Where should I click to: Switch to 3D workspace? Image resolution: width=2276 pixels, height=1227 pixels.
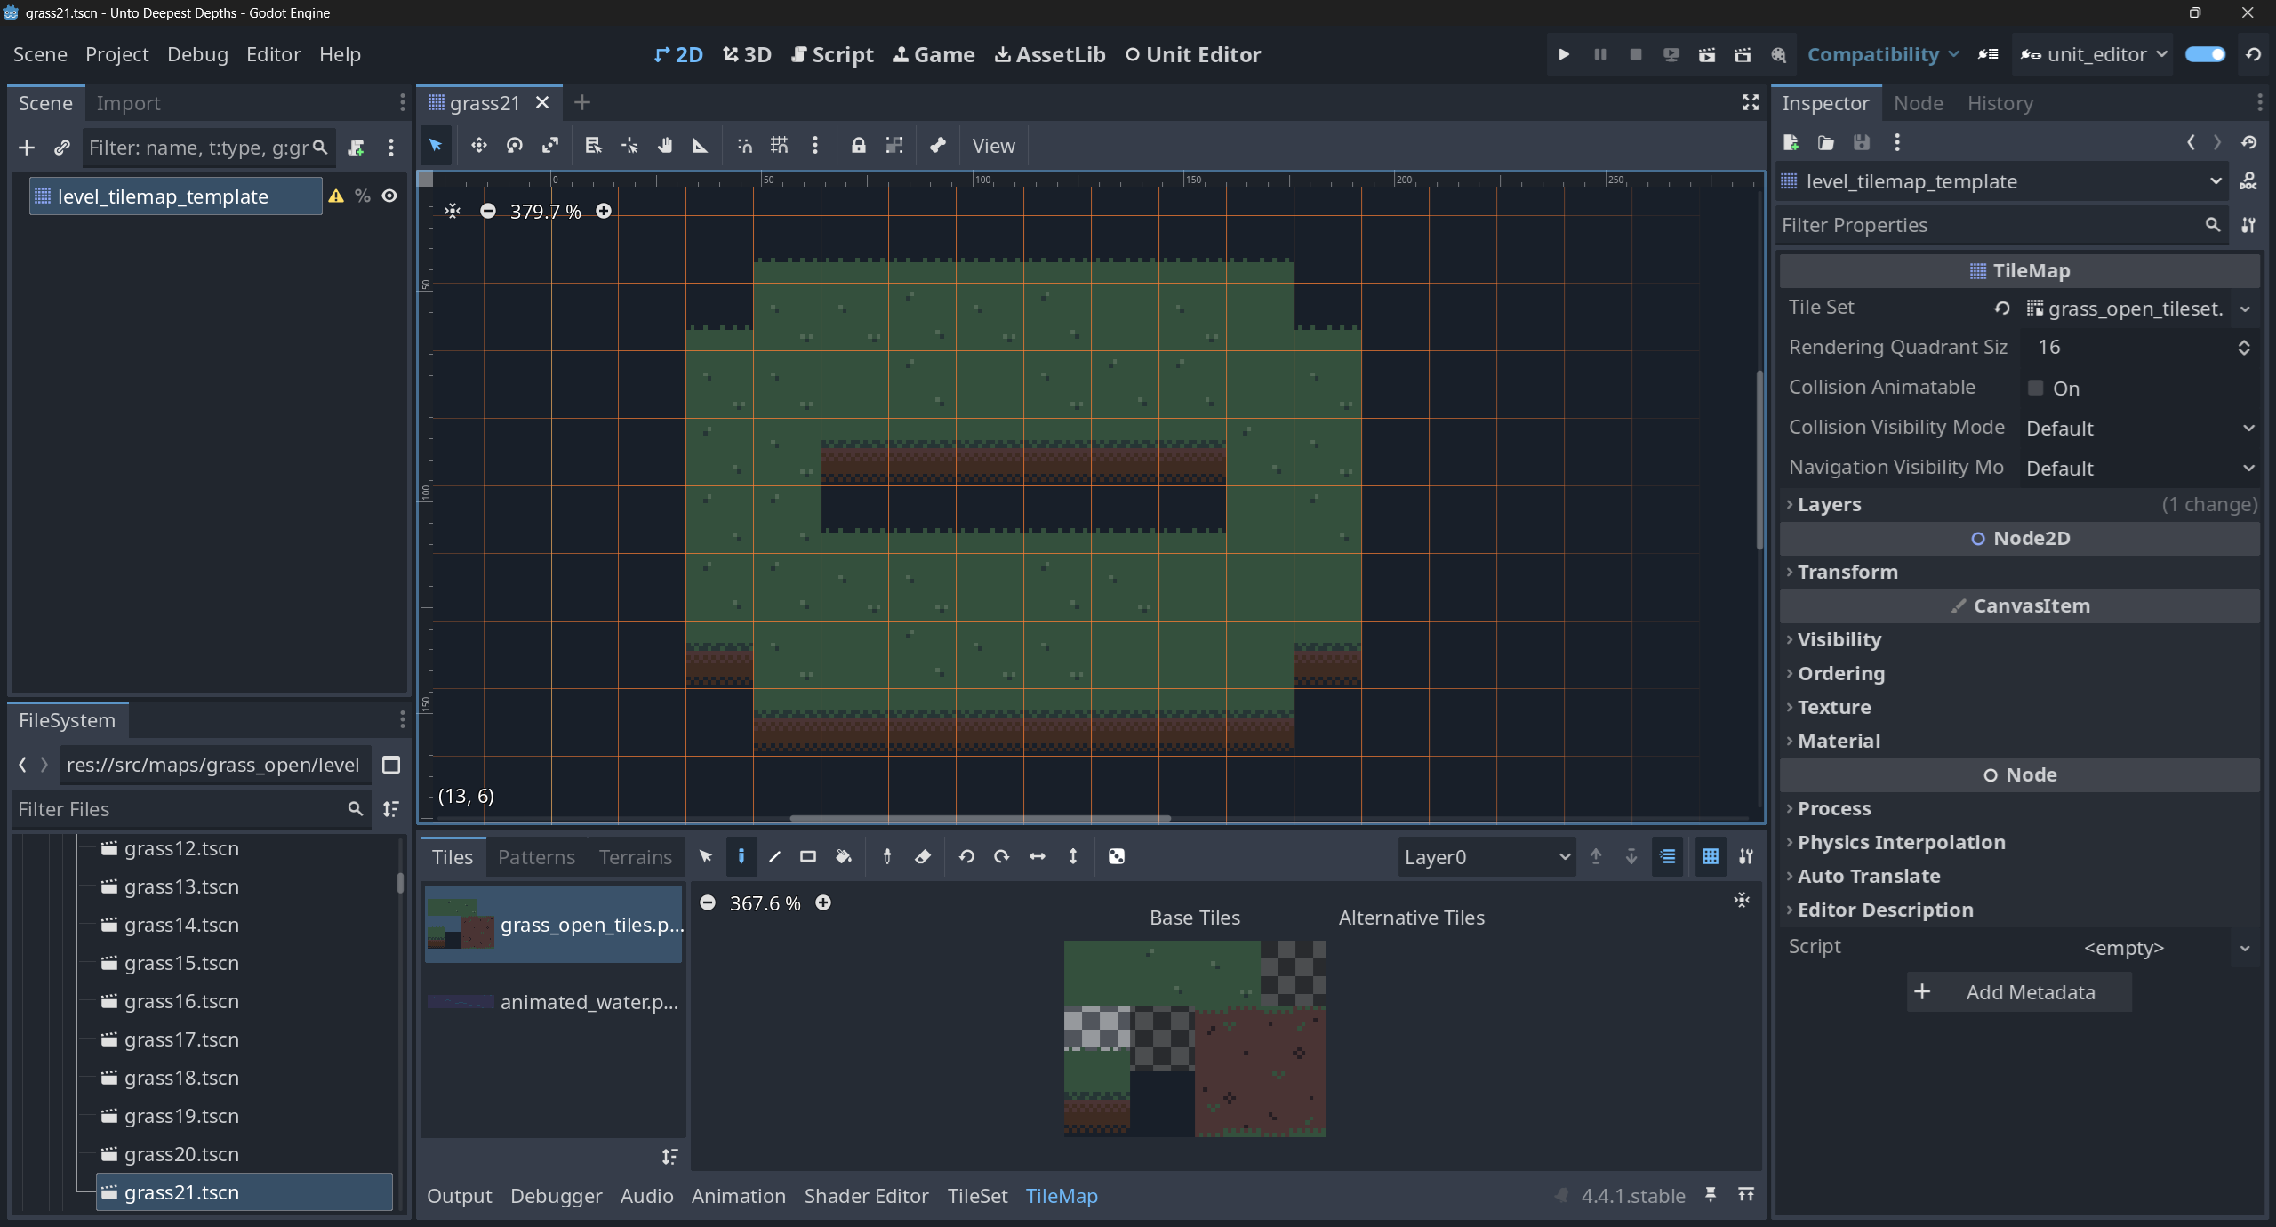coord(747,54)
